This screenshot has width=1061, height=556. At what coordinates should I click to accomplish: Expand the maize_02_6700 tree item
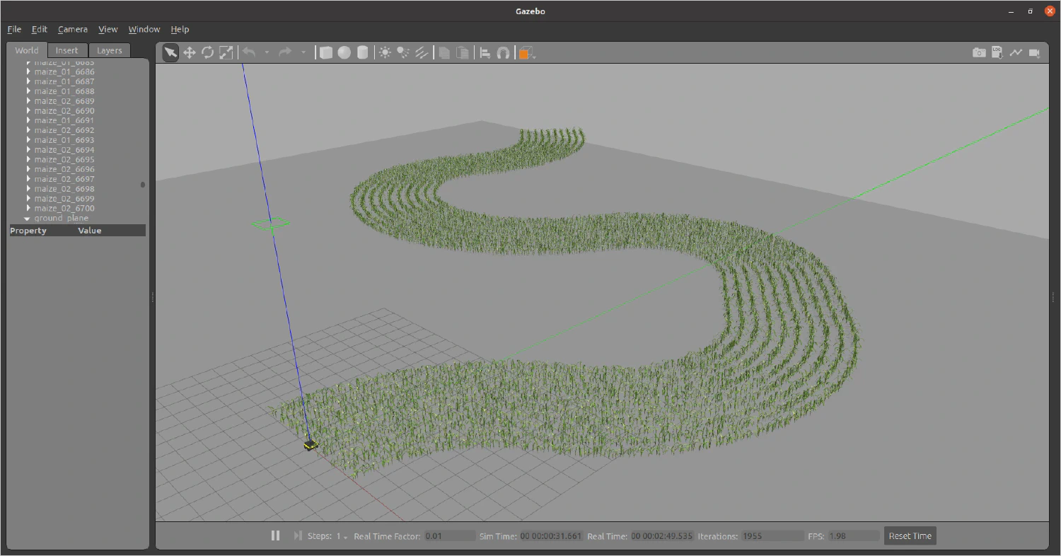pos(29,209)
